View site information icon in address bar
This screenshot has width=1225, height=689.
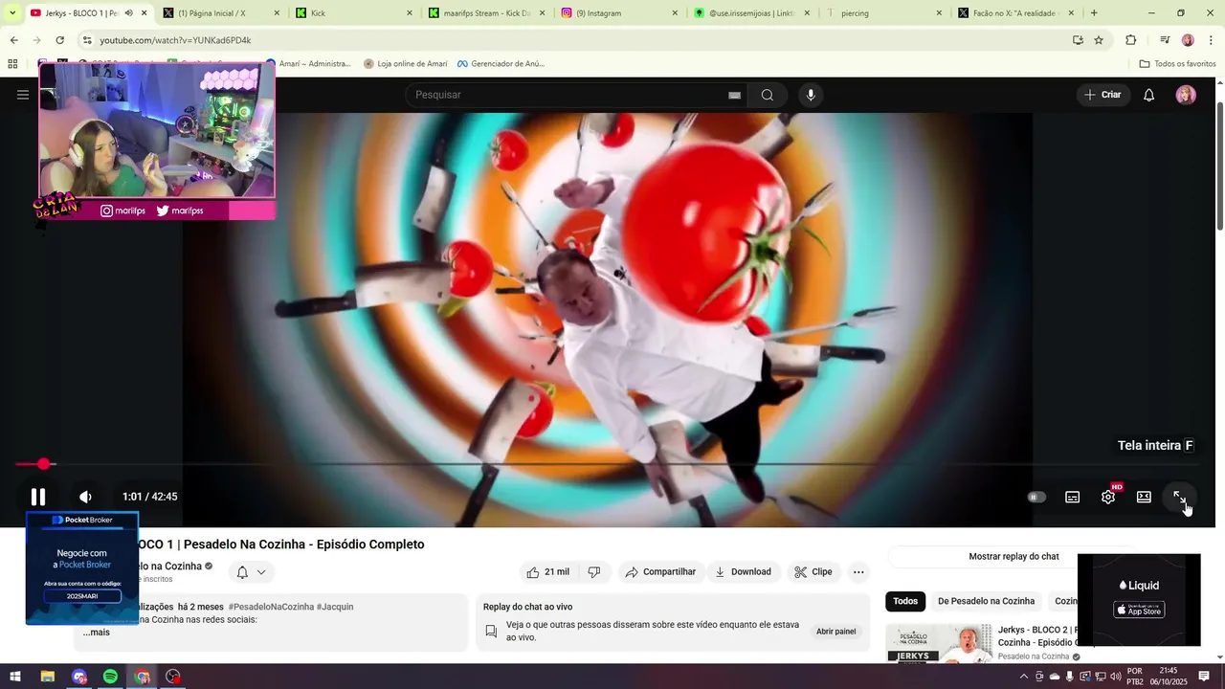coord(87,40)
